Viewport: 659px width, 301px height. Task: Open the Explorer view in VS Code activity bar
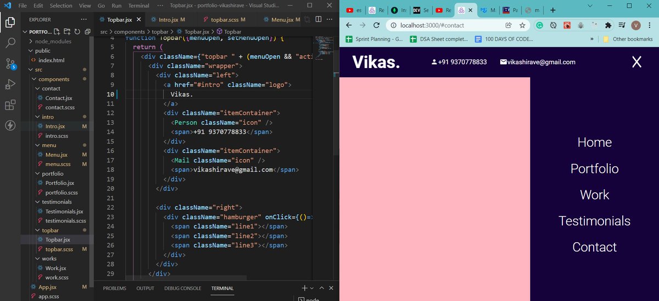click(10, 23)
